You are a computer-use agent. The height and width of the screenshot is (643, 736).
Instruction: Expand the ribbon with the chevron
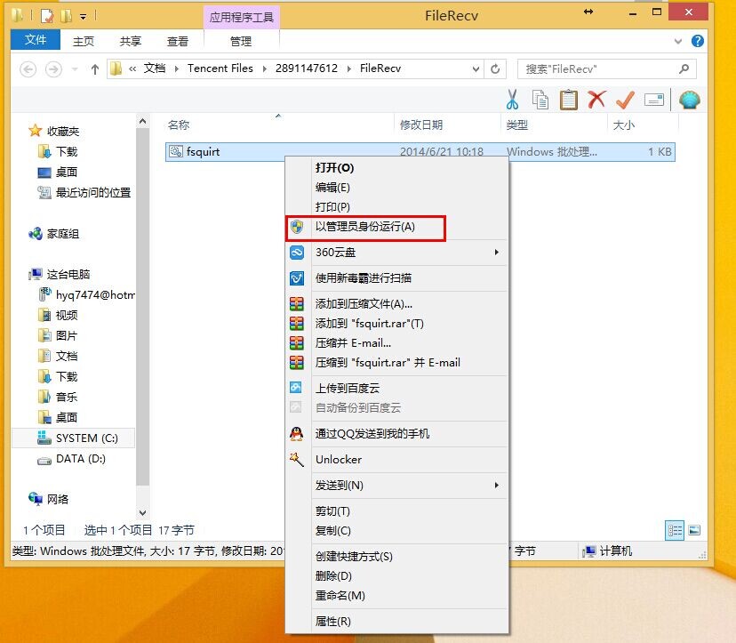pyautogui.click(x=678, y=41)
